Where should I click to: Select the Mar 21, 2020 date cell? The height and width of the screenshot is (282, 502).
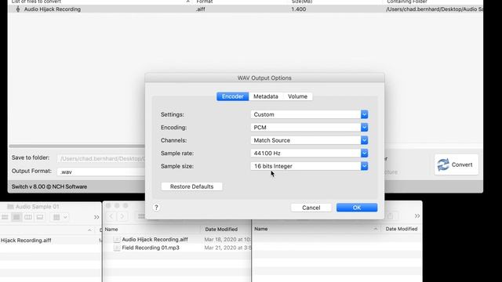(227, 248)
